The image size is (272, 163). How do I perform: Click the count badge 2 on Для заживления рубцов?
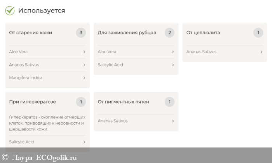point(169,33)
